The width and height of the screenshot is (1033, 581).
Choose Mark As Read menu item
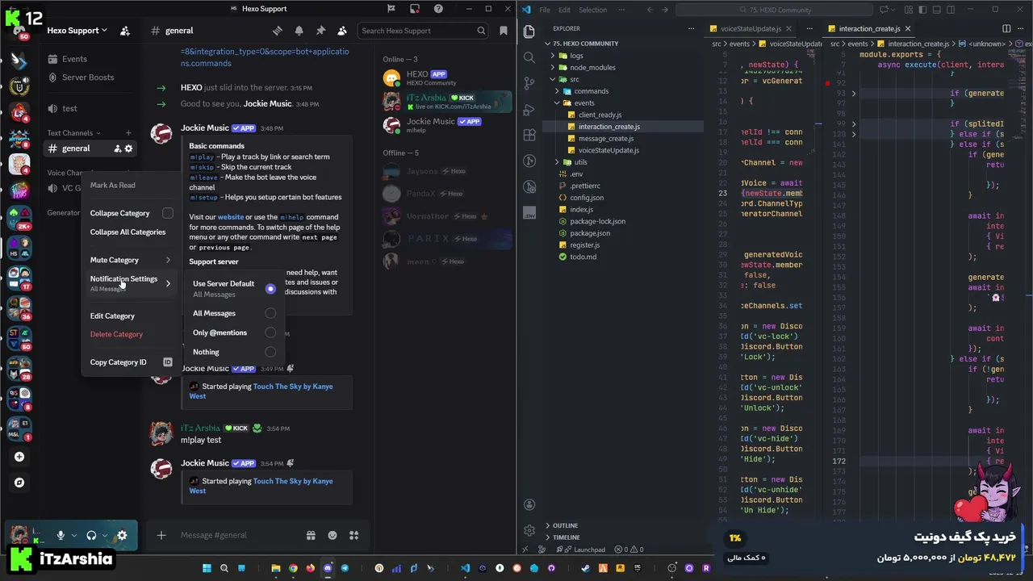click(129, 185)
